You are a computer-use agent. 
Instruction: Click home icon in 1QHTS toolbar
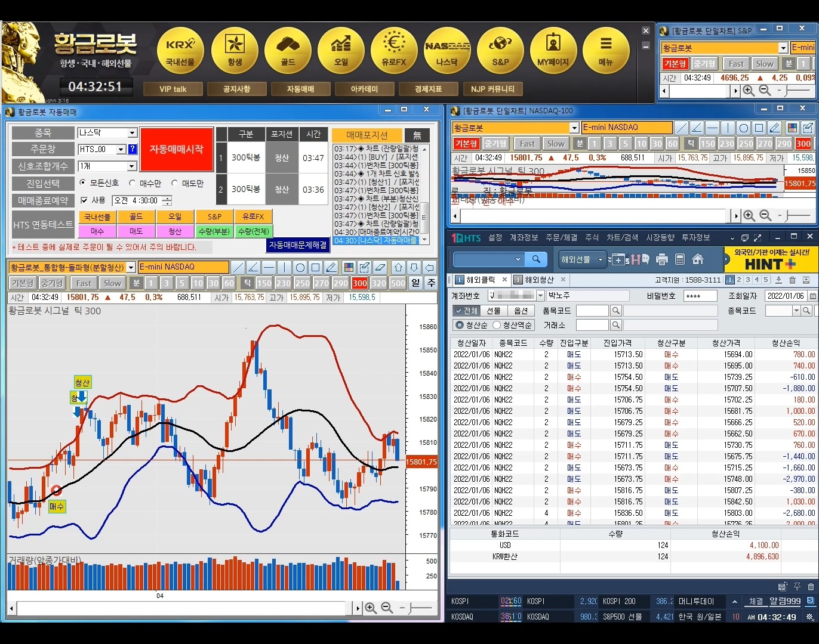(x=698, y=259)
